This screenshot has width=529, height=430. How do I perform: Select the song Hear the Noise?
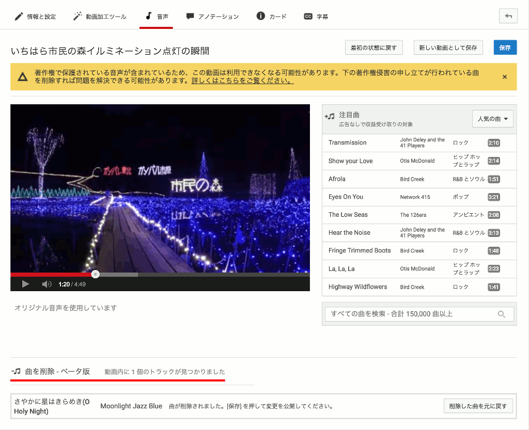tap(349, 232)
